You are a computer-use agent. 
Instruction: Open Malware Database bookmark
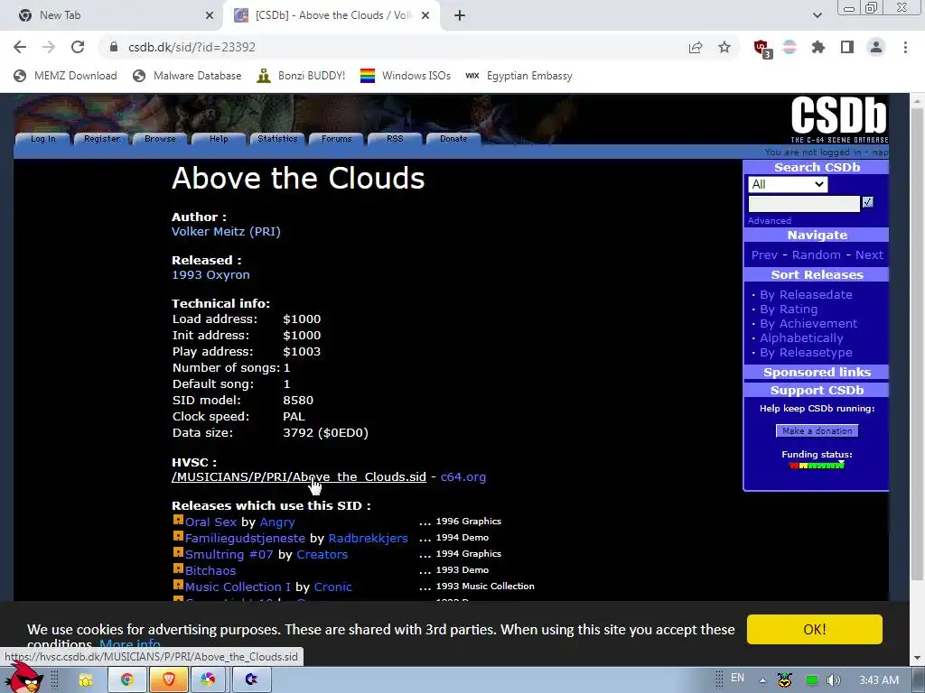[187, 76]
